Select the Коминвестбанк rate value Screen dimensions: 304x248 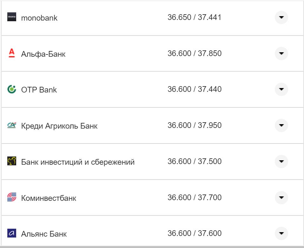[195, 197]
